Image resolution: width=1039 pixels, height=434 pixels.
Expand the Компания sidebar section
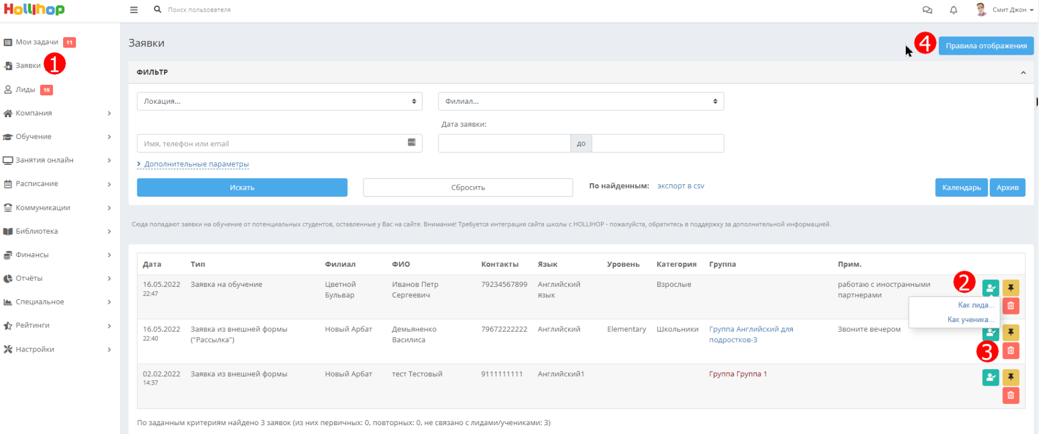click(x=58, y=113)
